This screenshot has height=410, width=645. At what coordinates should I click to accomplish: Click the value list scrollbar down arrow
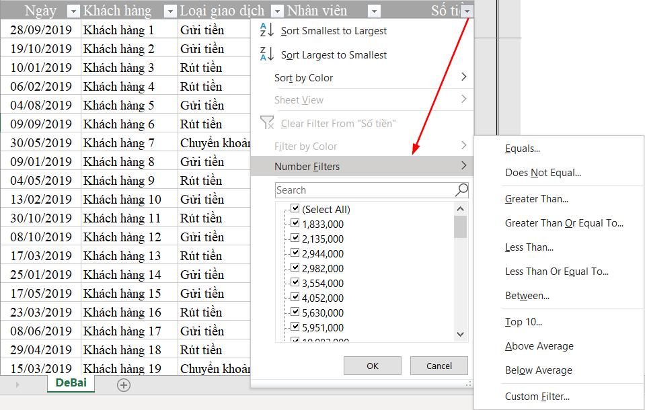pos(460,334)
